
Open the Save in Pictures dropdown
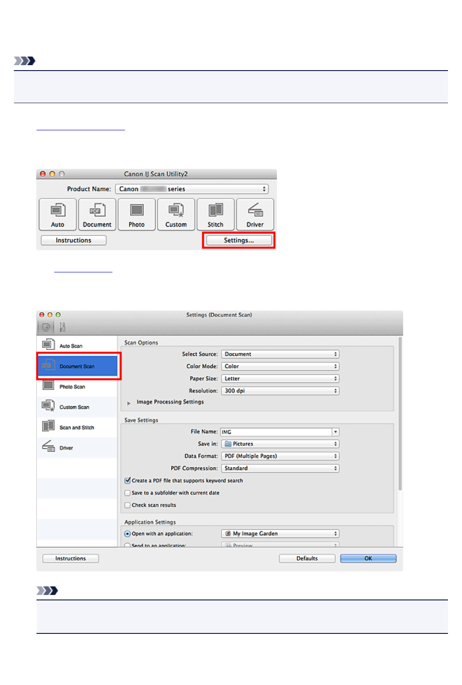pyautogui.click(x=280, y=444)
